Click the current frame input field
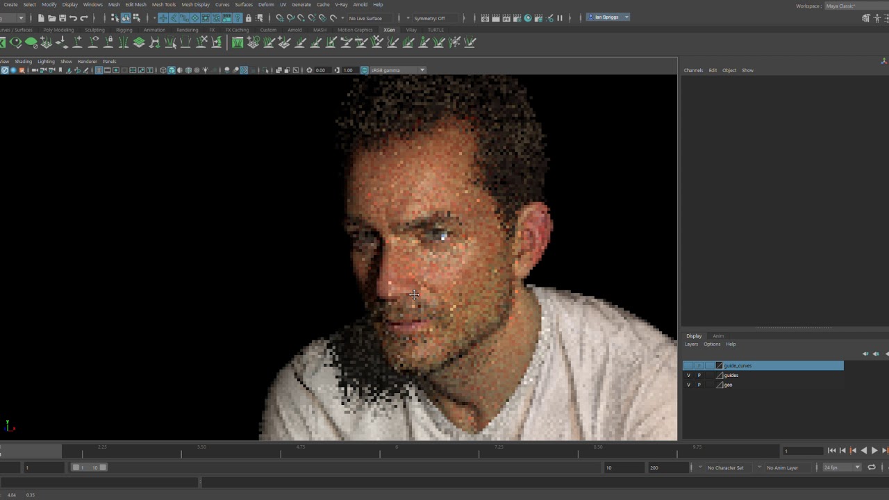The width and height of the screenshot is (889, 500). pos(802,451)
